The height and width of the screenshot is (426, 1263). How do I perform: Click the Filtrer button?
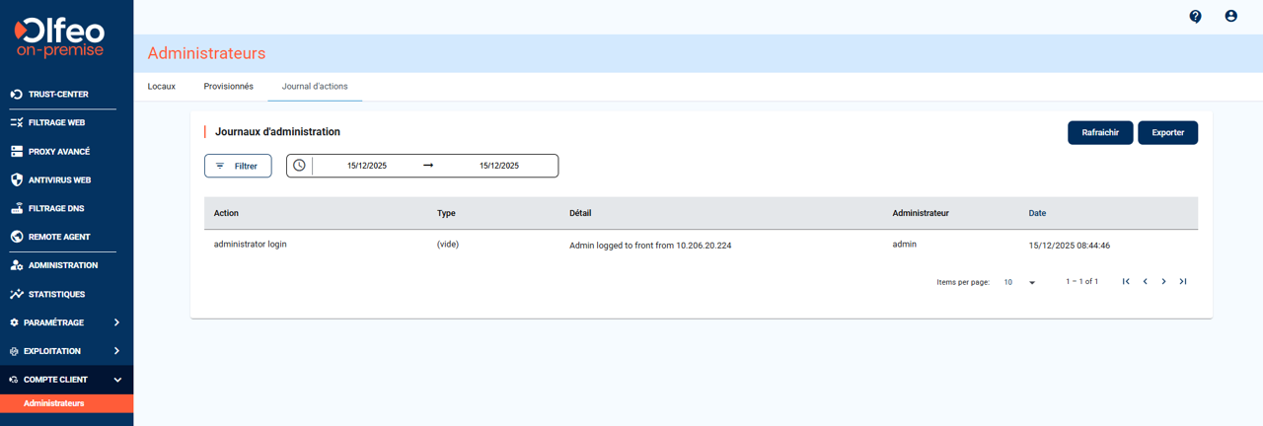(x=238, y=166)
